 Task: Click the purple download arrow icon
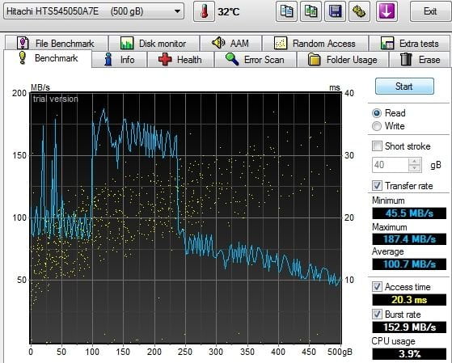387,11
